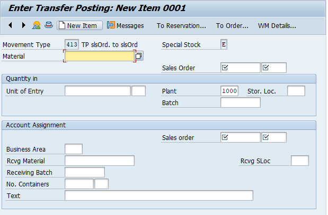The image size is (328, 215).
Task: Click the previous item arrow
Action: click(x=11, y=25)
